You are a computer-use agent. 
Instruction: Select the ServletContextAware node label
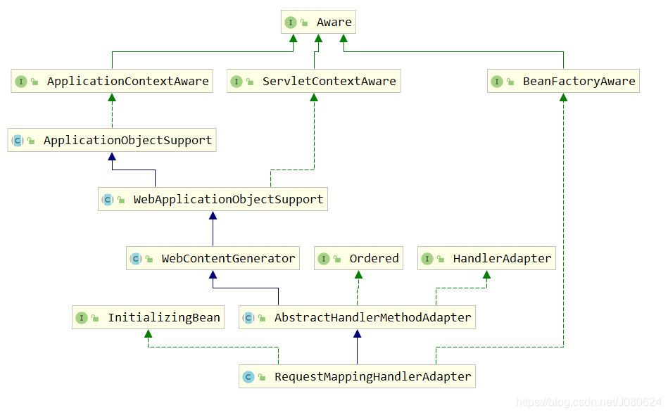pyautogui.click(x=329, y=82)
